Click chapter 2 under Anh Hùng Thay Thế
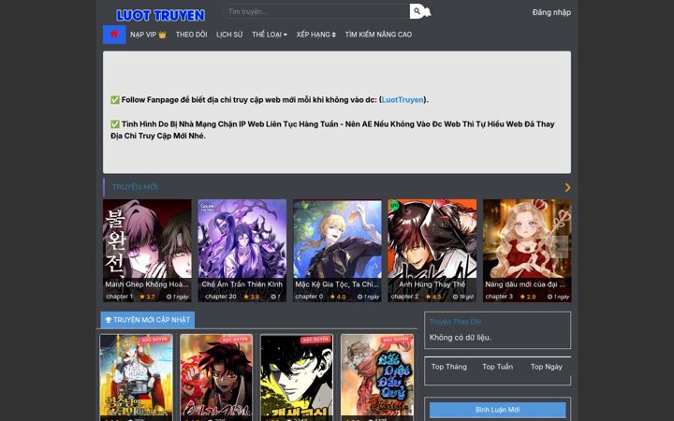 [x=404, y=297]
